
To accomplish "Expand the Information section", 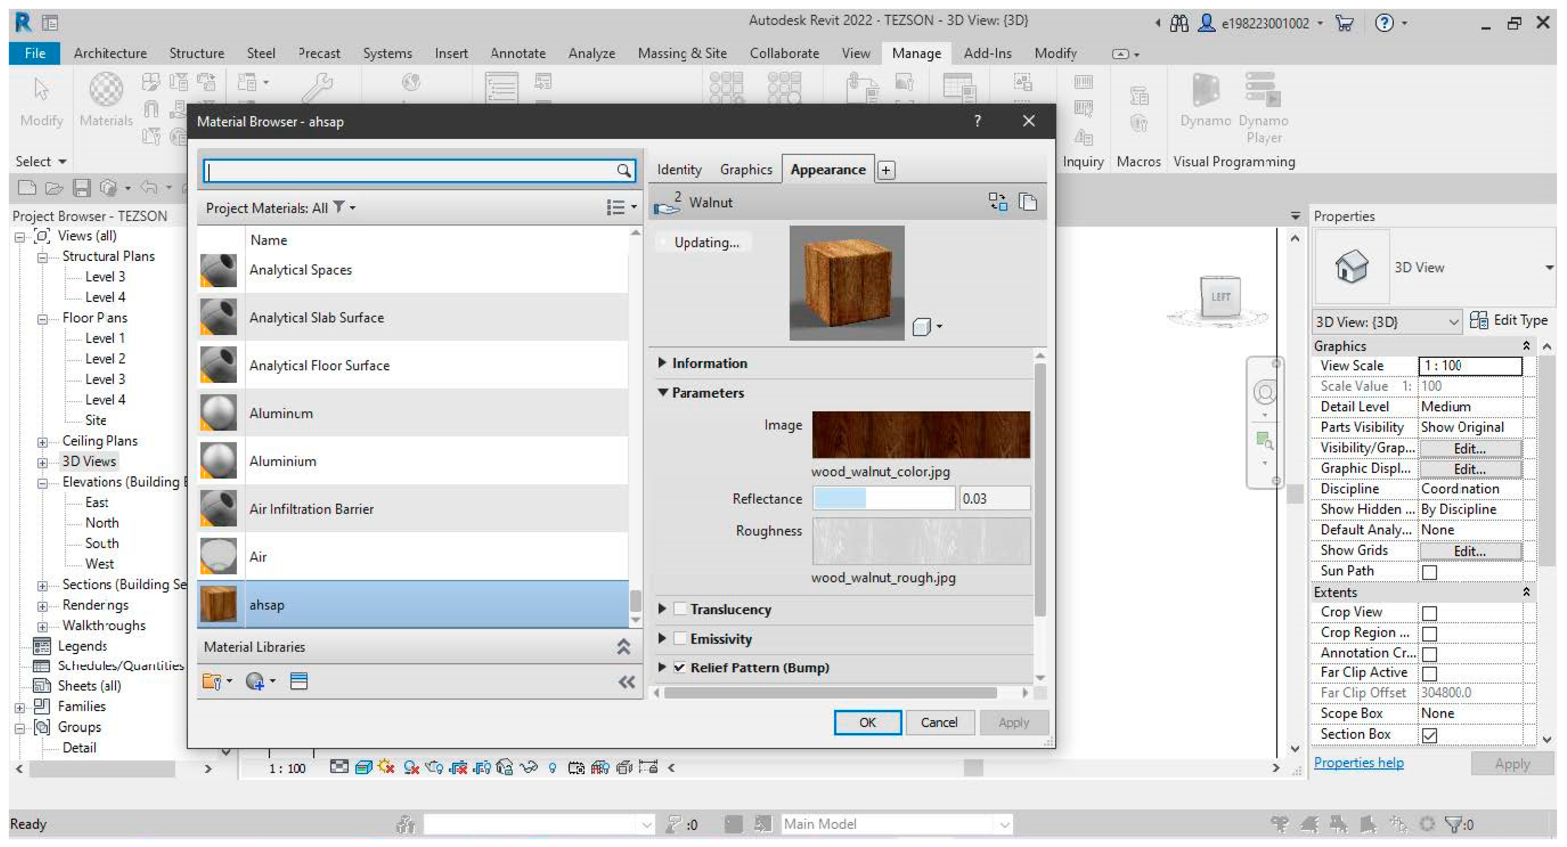I will coord(662,363).
